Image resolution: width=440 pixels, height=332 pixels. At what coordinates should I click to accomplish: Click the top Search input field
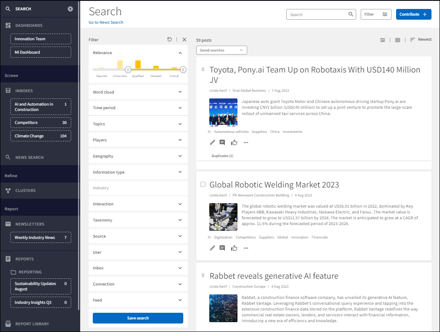point(317,15)
